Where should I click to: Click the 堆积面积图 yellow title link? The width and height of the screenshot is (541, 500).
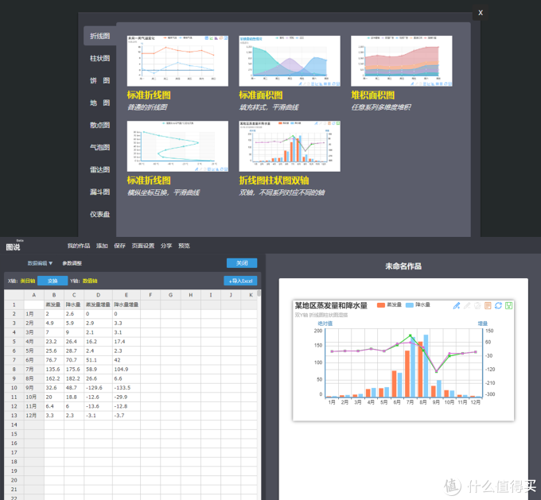[372, 95]
